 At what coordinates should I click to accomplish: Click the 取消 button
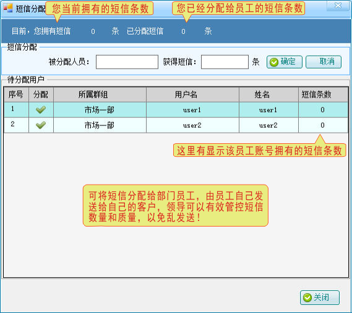[324, 62]
